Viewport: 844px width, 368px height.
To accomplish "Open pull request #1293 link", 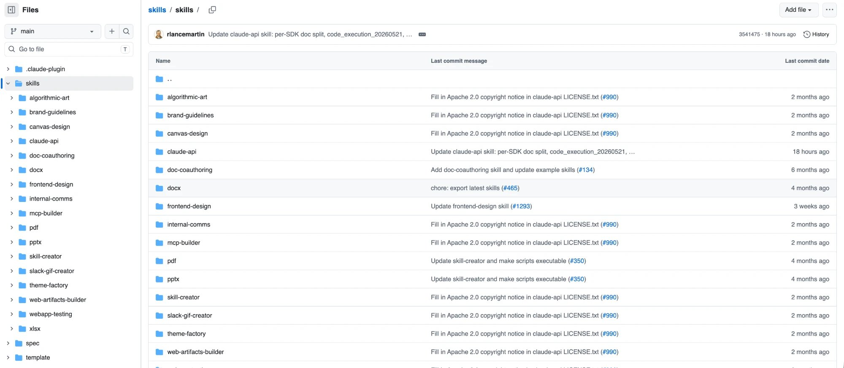I will click(521, 206).
